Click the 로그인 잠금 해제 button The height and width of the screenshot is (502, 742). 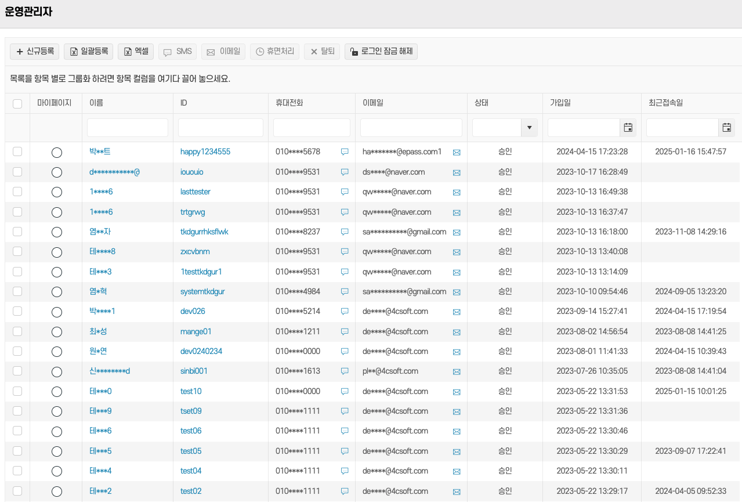381,52
